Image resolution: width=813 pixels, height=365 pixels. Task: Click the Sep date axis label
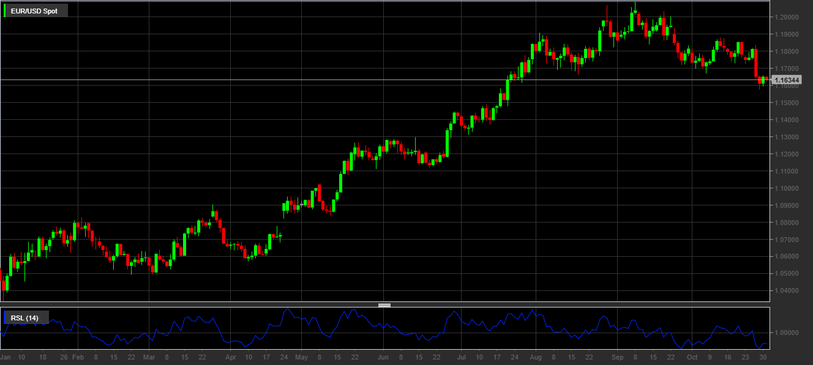[x=617, y=356]
